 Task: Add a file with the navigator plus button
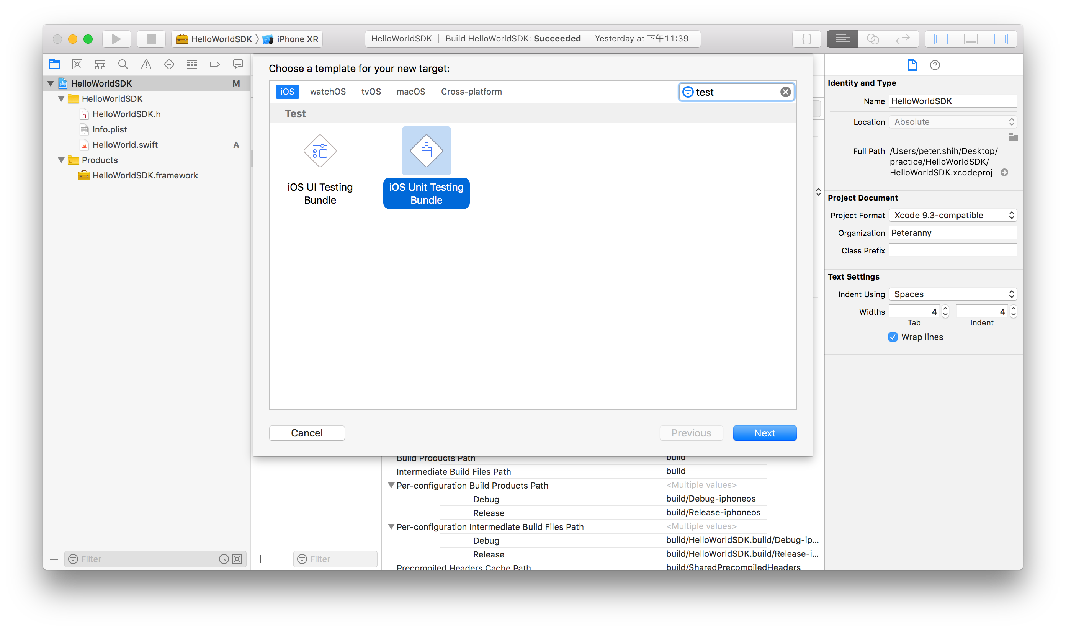click(x=54, y=559)
